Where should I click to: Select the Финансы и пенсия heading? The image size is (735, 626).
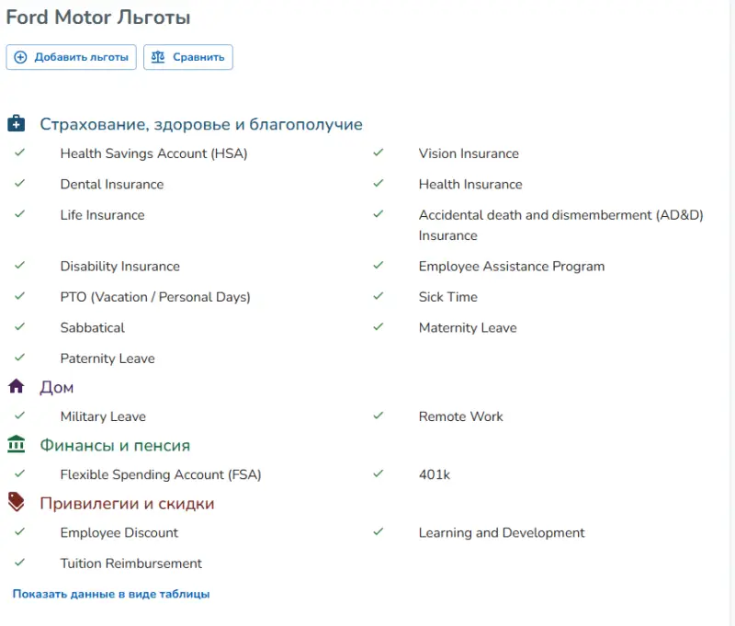coord(115,445)
